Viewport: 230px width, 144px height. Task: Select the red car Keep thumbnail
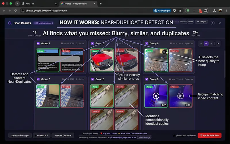click(x=102, y=60)
